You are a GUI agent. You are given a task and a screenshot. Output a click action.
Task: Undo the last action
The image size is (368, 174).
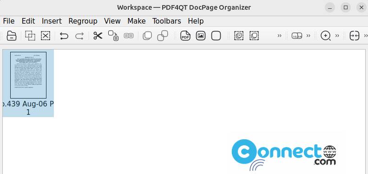tap(64, 36)
